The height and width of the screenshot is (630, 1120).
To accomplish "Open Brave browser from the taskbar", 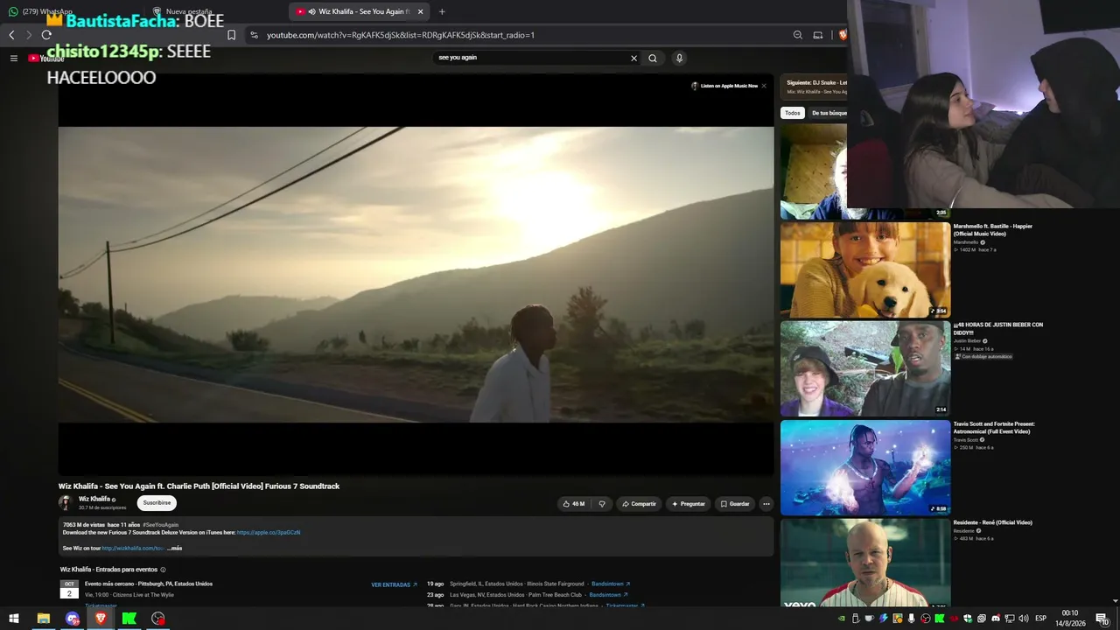I will pos(101,619).
